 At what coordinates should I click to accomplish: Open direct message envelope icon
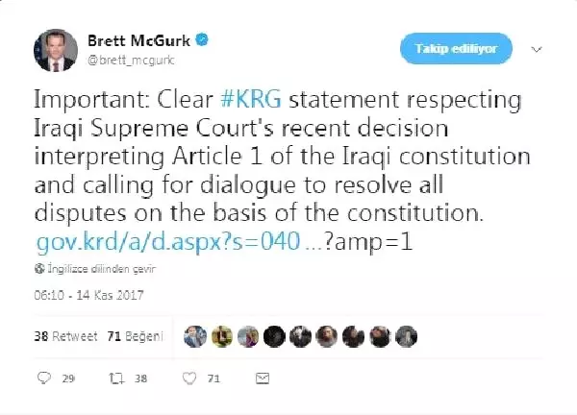[x=263, y=378]
